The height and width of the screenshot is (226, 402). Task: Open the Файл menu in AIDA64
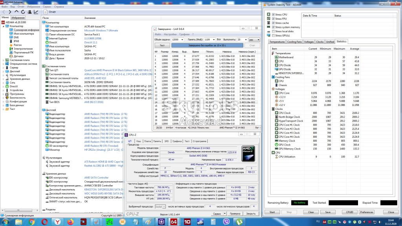[4, 7]
